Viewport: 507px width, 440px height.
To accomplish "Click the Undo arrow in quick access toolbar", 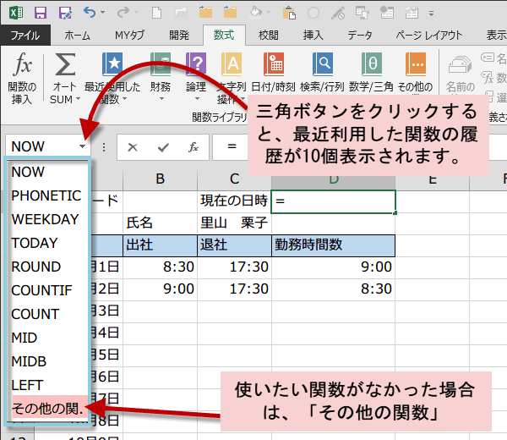I will tap(90, 12).
